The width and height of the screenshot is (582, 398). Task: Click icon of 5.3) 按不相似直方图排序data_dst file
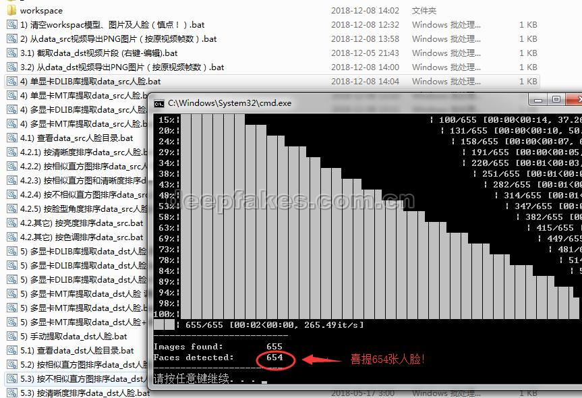[x=12, y=378]
